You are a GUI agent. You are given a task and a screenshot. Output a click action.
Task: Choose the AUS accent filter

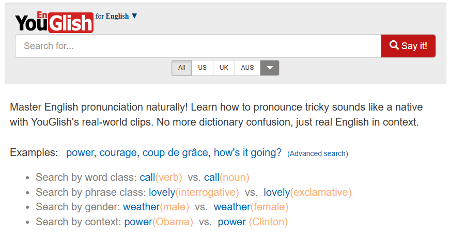pyautogui.click(x=247, y=68)
